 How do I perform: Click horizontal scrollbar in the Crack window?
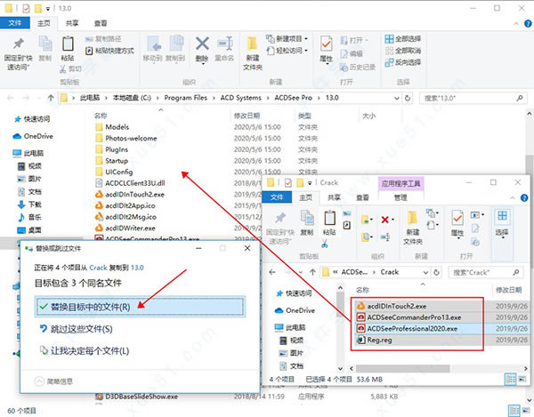[402, 369]
